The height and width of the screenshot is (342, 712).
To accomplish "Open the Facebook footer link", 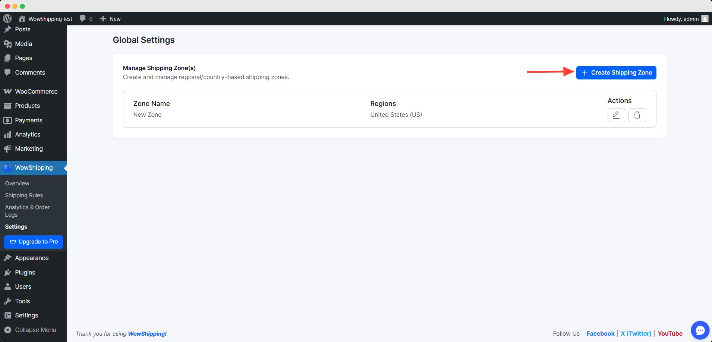I will [x=600, y=333].
